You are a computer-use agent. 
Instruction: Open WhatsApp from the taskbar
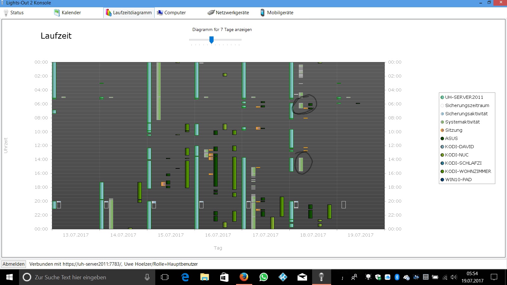pyautogui.click(x=263, y=277)
